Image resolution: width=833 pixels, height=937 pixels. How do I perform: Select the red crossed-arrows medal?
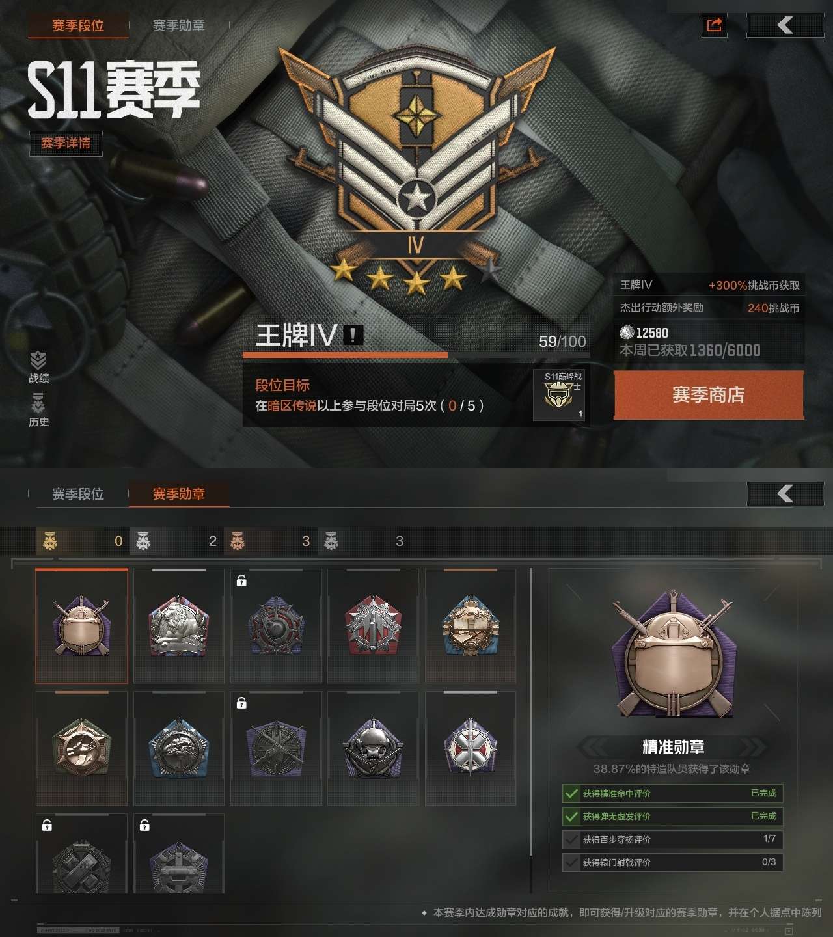click(373, 626)
